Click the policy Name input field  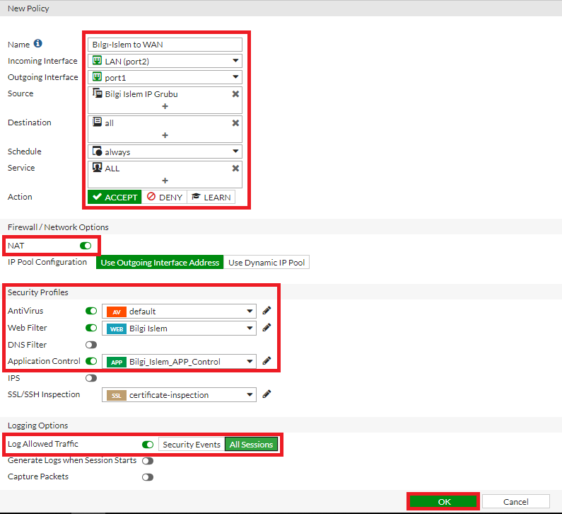165,45
